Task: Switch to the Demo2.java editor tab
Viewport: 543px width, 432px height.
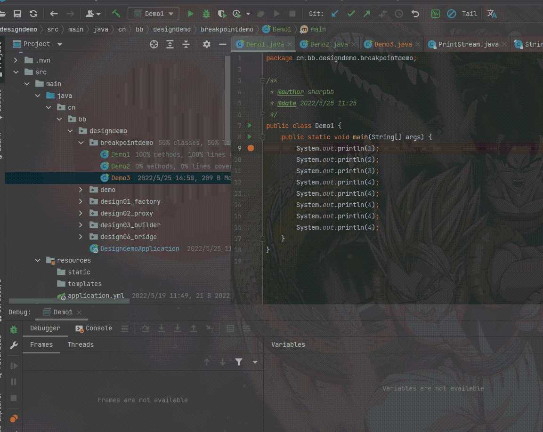Action: [329, 44]
